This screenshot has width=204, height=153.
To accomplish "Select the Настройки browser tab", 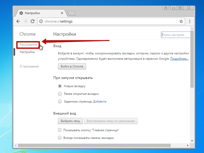I will pyautogui.click(x=41, y=13).
